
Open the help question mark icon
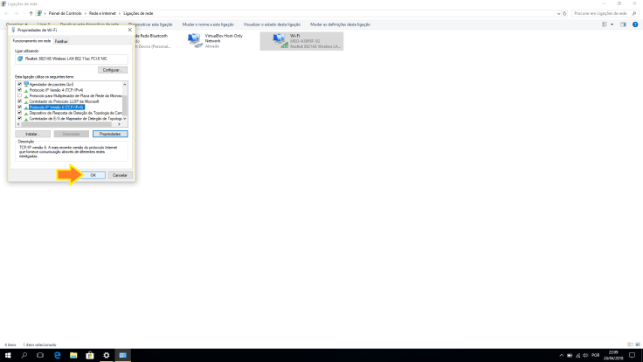point(636,24)
